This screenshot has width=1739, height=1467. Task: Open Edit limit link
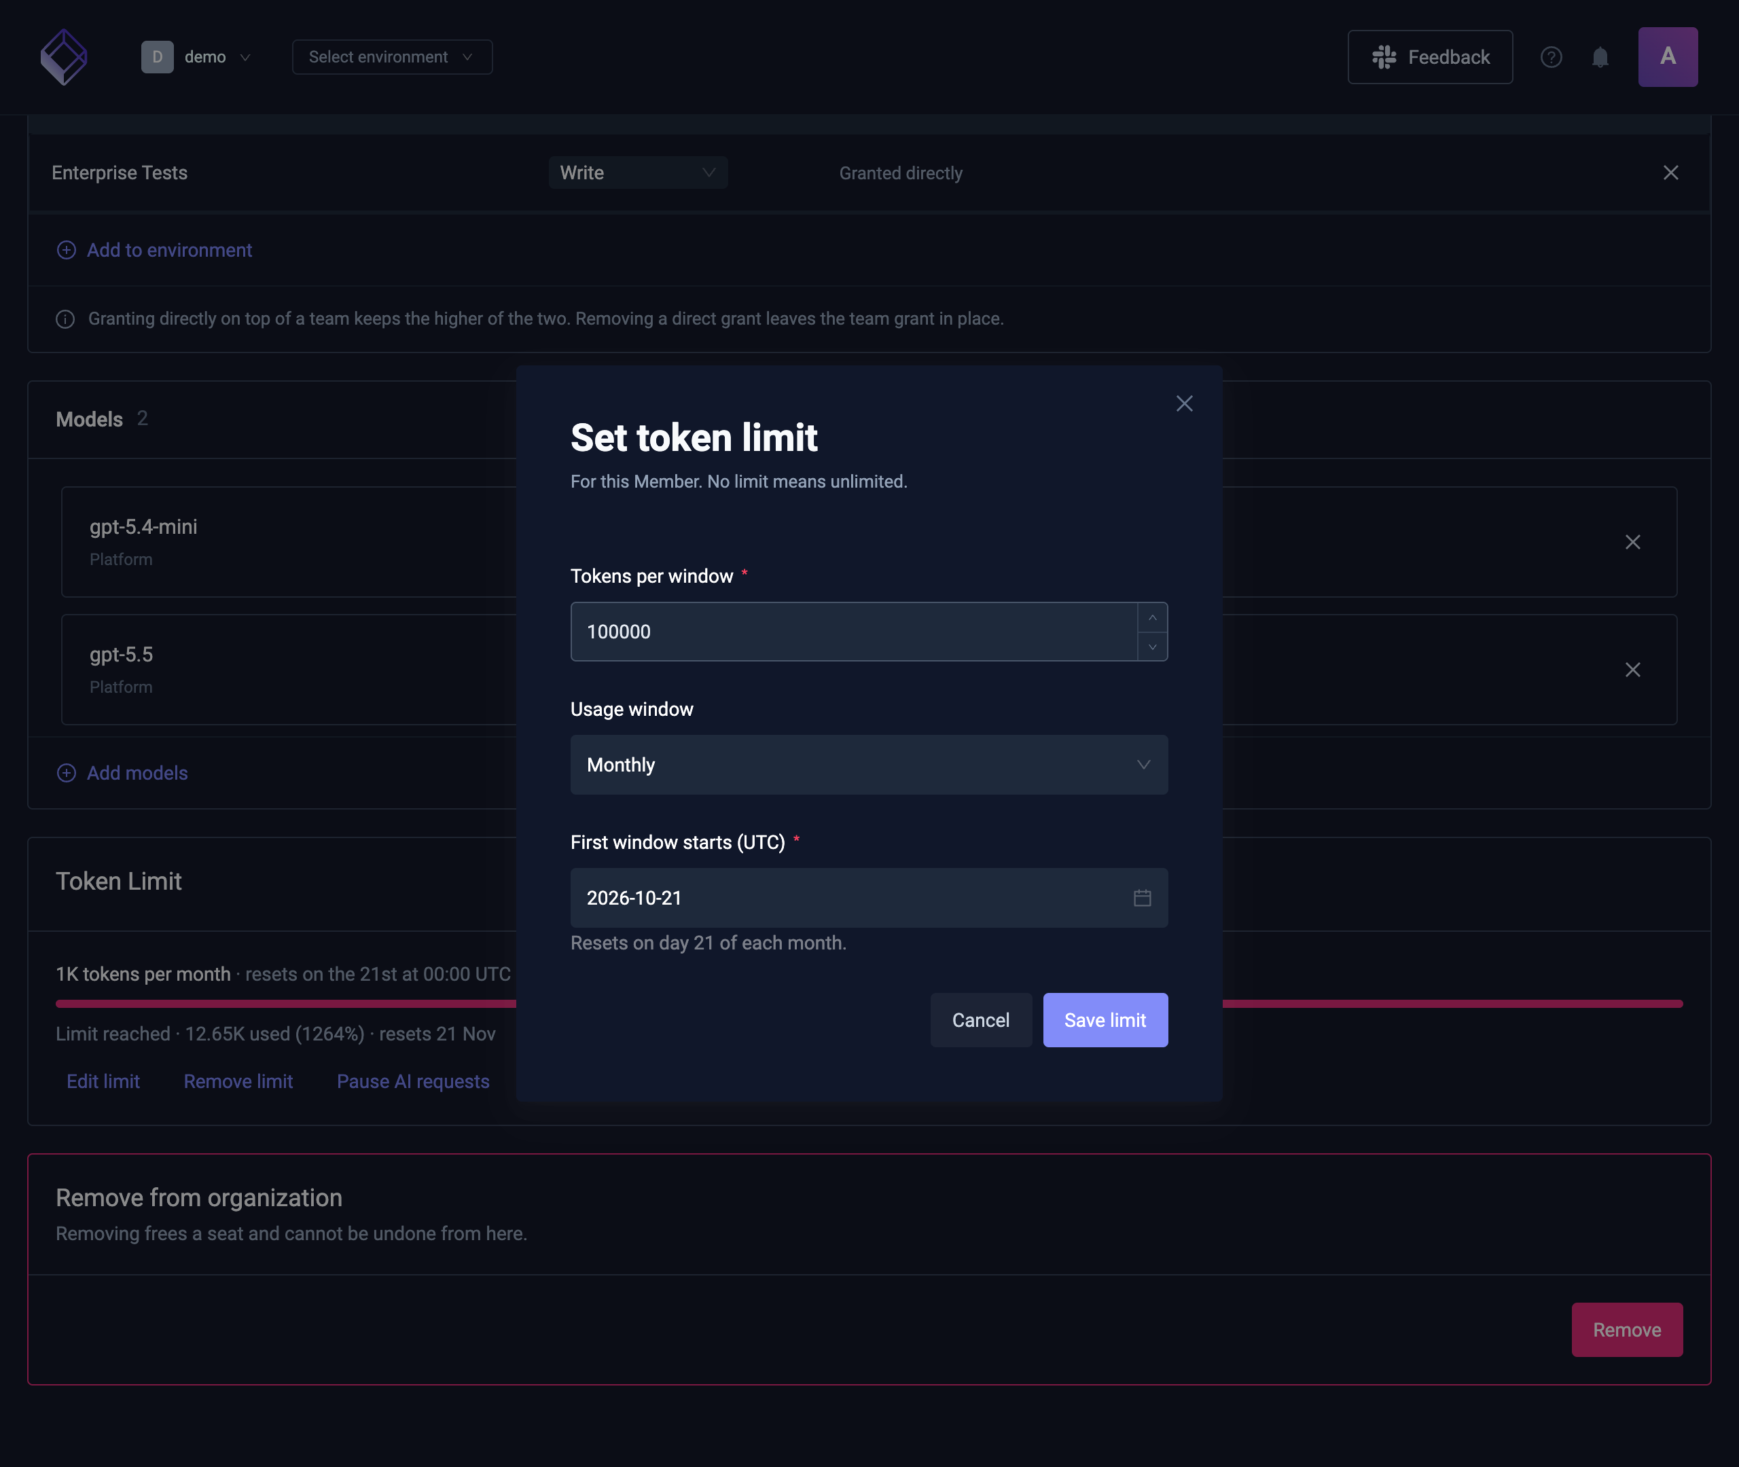click(103, 1082)
